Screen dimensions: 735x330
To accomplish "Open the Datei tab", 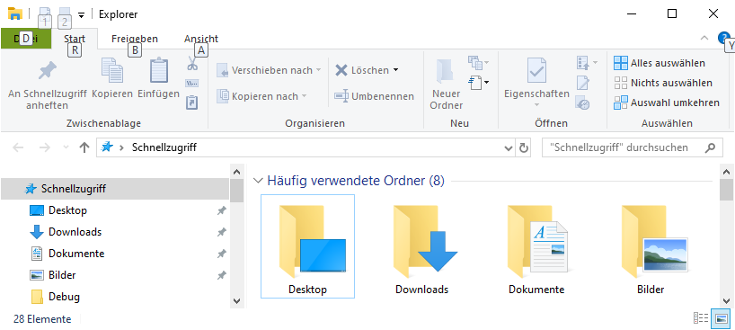I will pyautogui.click(x=26, y=39).
